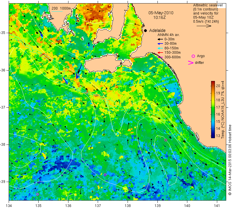
Task: Click the temperature colorbar at 17°C green
Action: coord(213,107)
